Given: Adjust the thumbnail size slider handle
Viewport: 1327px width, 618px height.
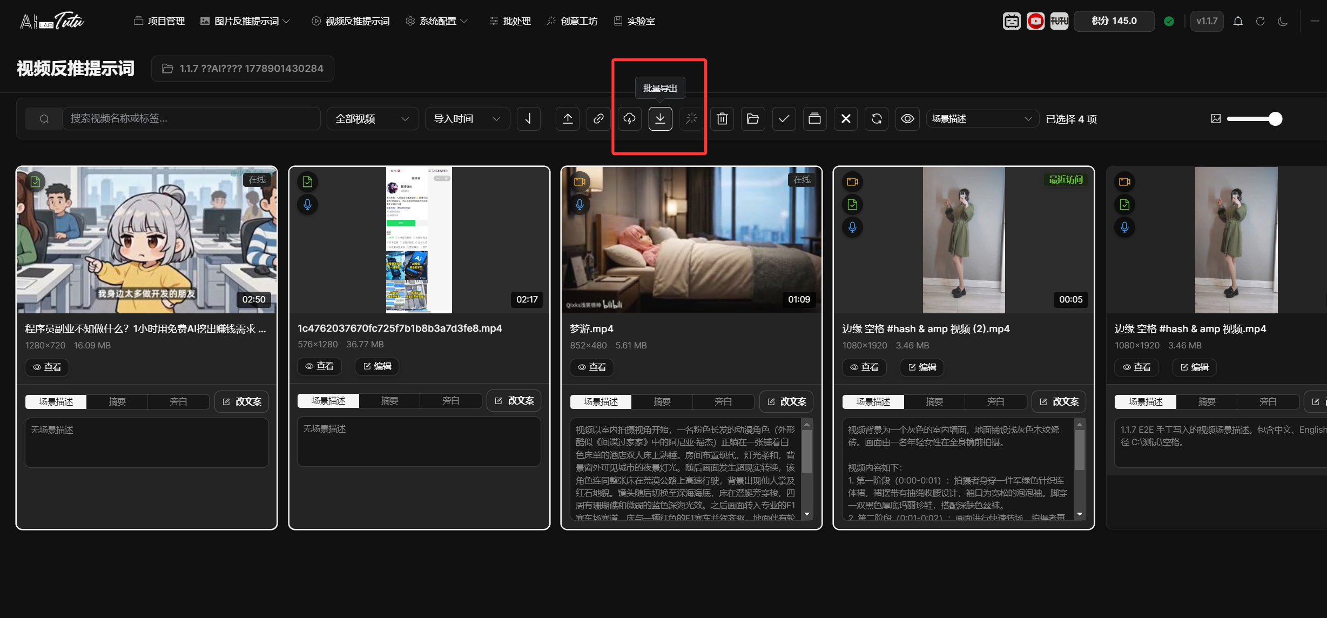Looking at the screenshot, I should tap(1275, 119).
